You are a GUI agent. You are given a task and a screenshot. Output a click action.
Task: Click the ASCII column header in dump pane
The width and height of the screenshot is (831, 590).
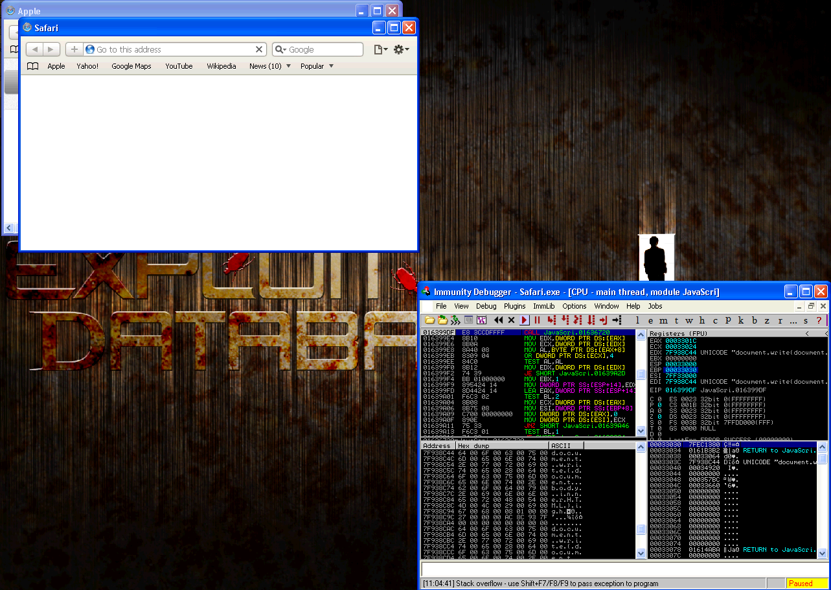[x=565, y=446]
